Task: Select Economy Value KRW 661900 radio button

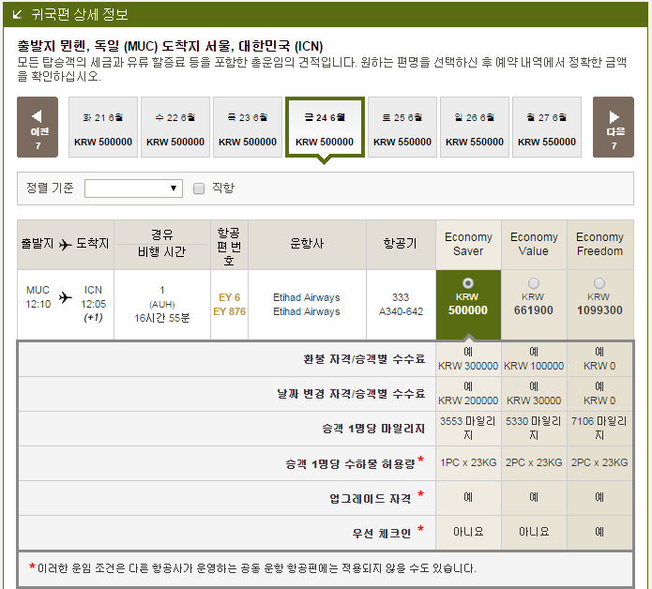Action: pos(534,283)
